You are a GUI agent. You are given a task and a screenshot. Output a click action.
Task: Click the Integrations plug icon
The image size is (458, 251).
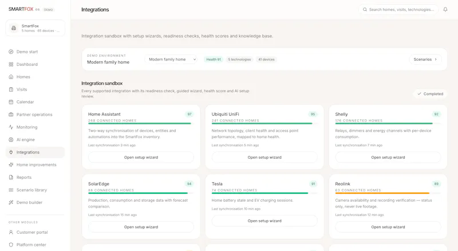coord(11,152)
